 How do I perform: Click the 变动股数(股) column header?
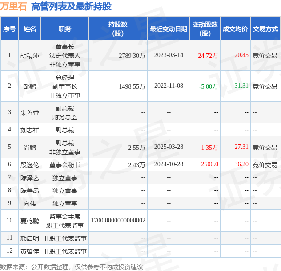(x=205, y=29)
